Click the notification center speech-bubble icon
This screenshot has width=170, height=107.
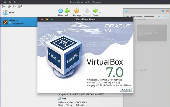(x=126, y=11)
